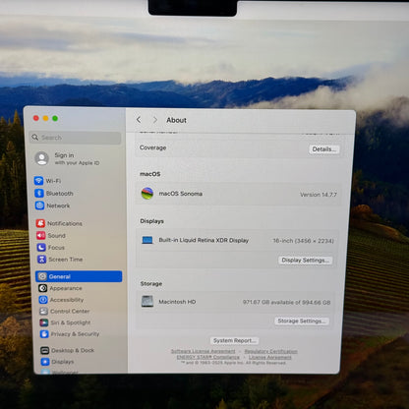Screen dimensions: 409x409
Task: Go back with the left chevron
Action: click(139, 120)
